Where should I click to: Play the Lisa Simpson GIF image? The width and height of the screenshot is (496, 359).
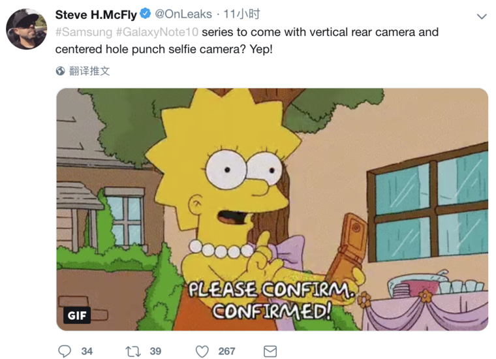[272, 210]
